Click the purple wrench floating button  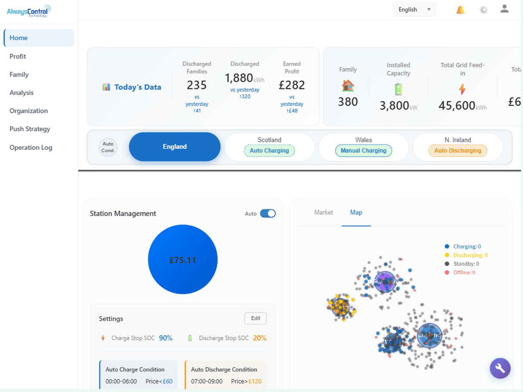500,368
